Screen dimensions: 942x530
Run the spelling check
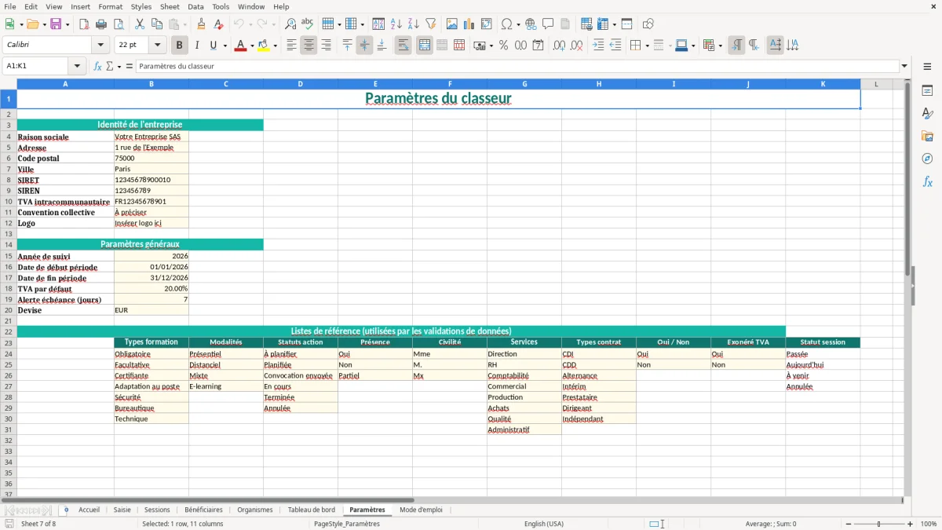point(307,24)
